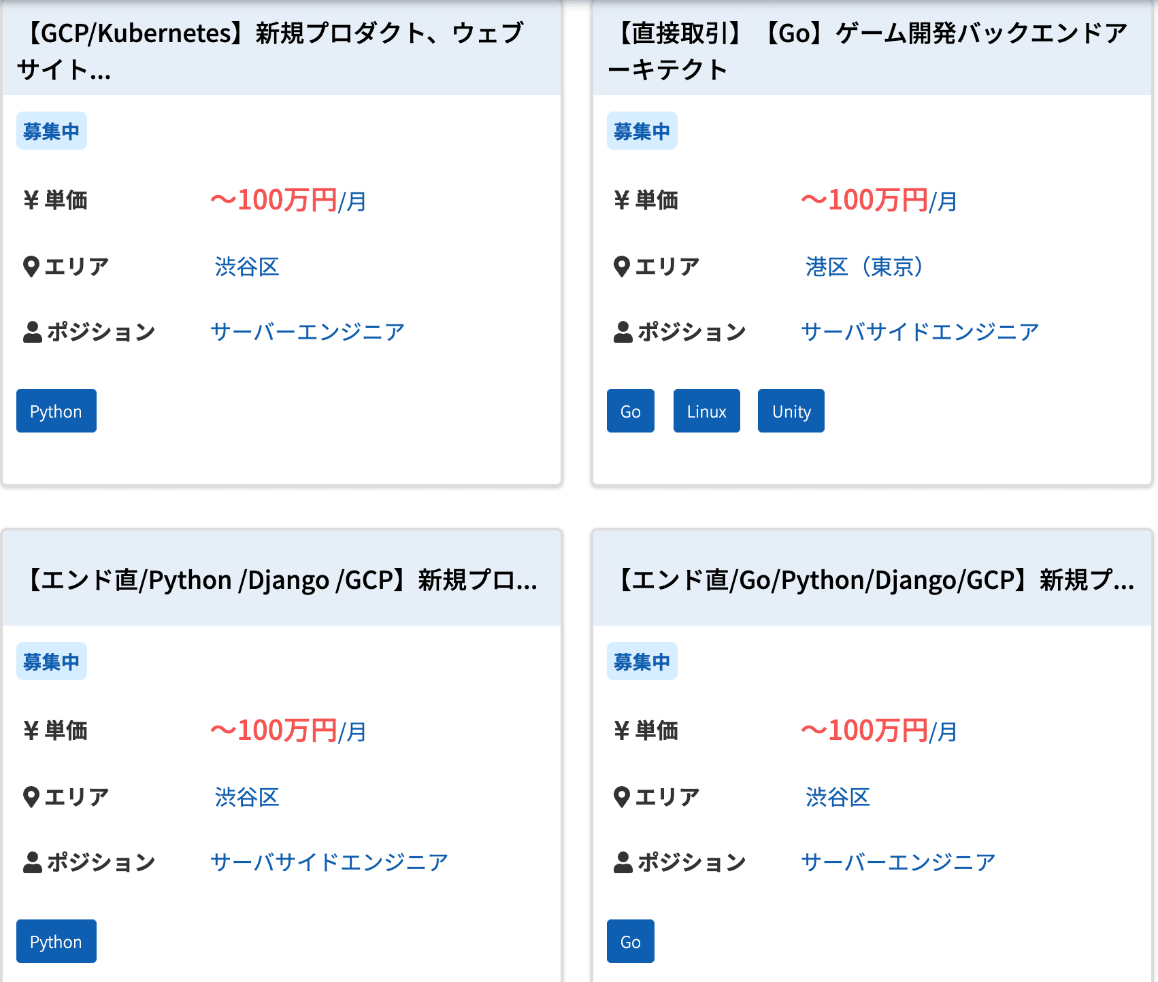The width and height of the screenshot is (1158, 982).
Task: Select the 港区（東京） area link
Action: (x=864, y=267)
